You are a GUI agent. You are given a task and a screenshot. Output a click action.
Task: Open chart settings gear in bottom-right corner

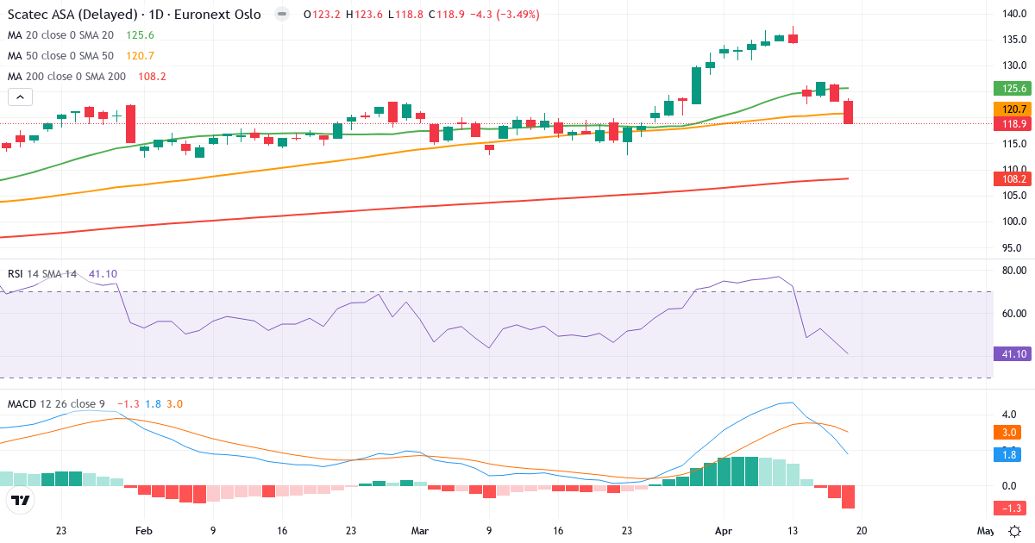coord(1015,531)
